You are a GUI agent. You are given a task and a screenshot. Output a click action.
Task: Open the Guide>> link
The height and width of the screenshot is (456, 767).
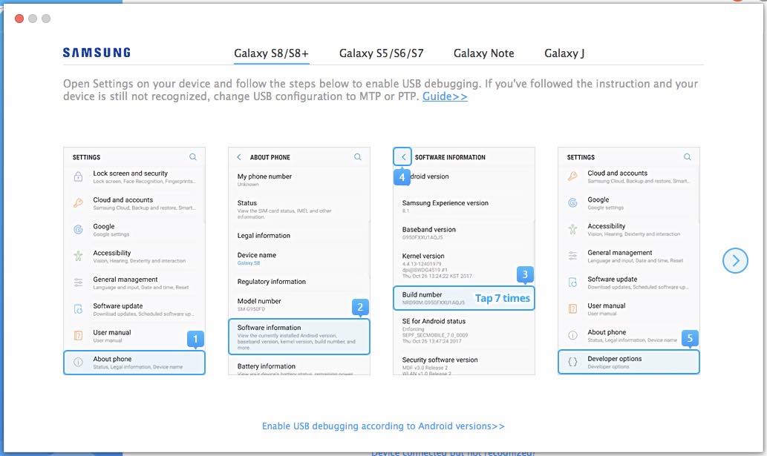coord(445,96)
